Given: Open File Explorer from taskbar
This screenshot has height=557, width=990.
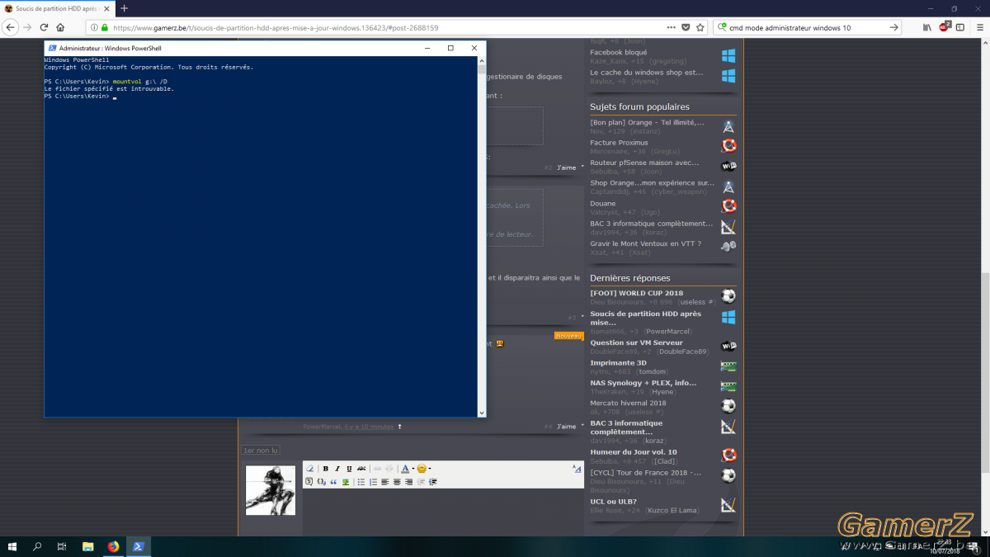Looking at the screenshot, I should tap(87, 546).
